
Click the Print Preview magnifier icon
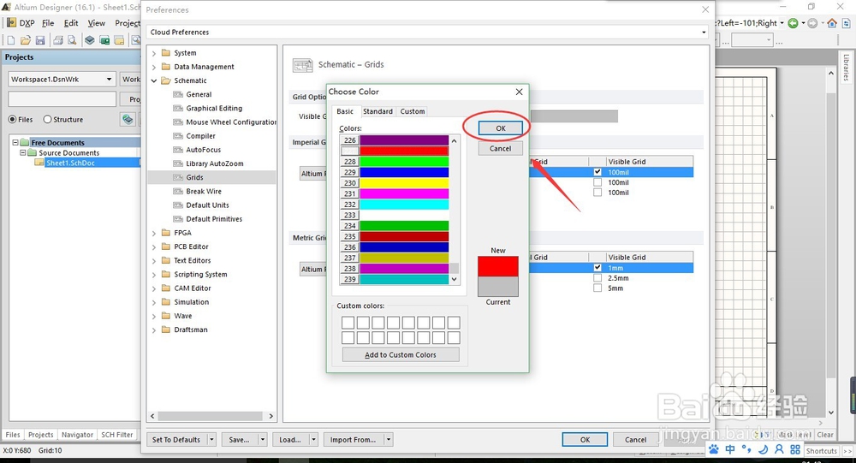tap(72, 40)
